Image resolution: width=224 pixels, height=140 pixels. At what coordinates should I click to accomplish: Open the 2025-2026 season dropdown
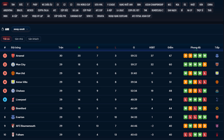click(21, 29)
